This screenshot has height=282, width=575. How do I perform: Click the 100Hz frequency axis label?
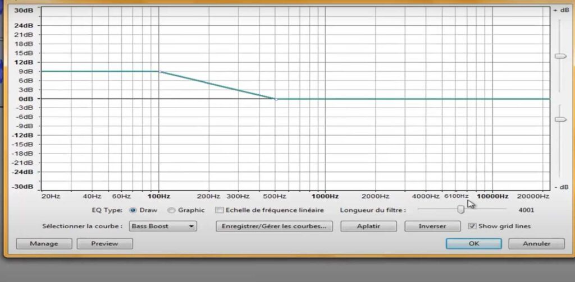point(158,197)
